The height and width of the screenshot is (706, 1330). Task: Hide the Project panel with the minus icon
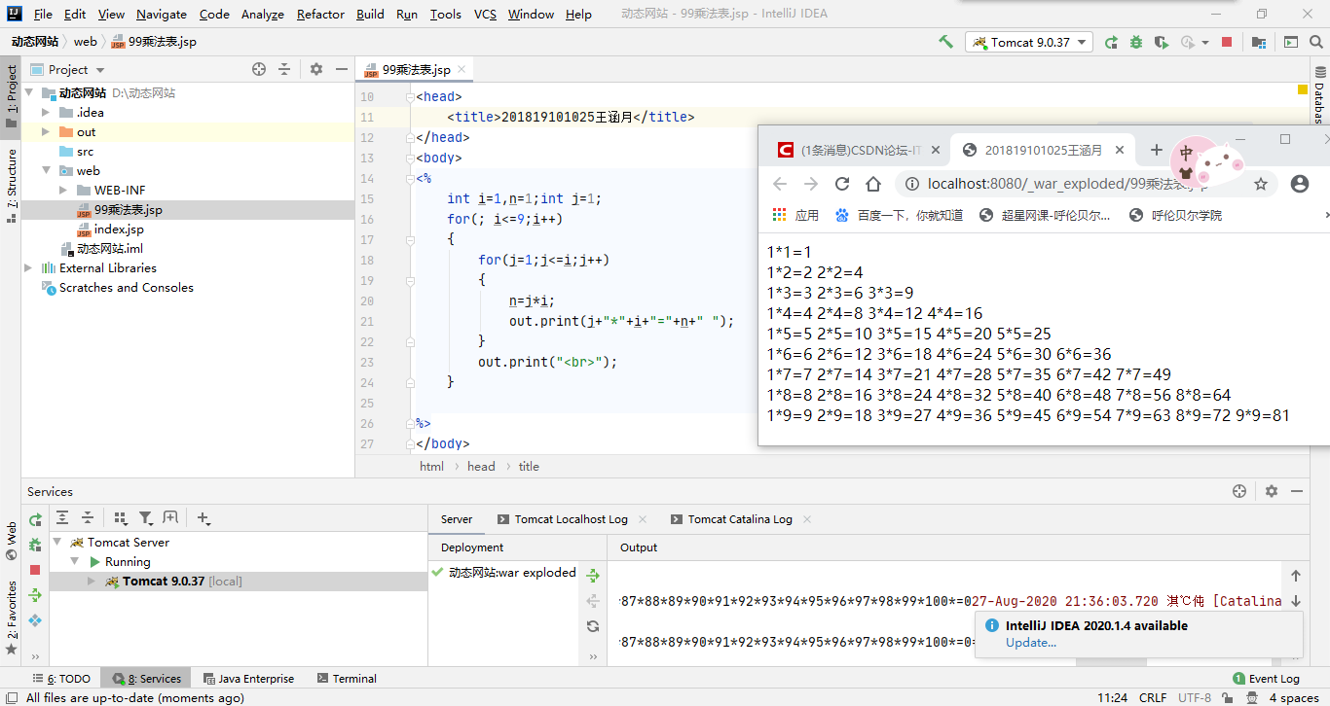[342, 69]
